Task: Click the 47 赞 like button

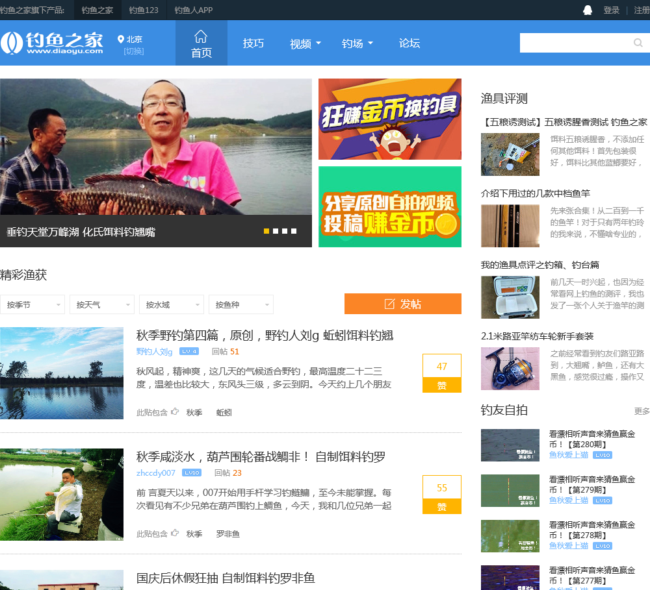Action: 442,373
